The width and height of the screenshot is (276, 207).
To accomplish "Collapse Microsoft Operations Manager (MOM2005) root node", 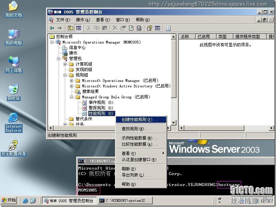I will click(x=52, y=42).
